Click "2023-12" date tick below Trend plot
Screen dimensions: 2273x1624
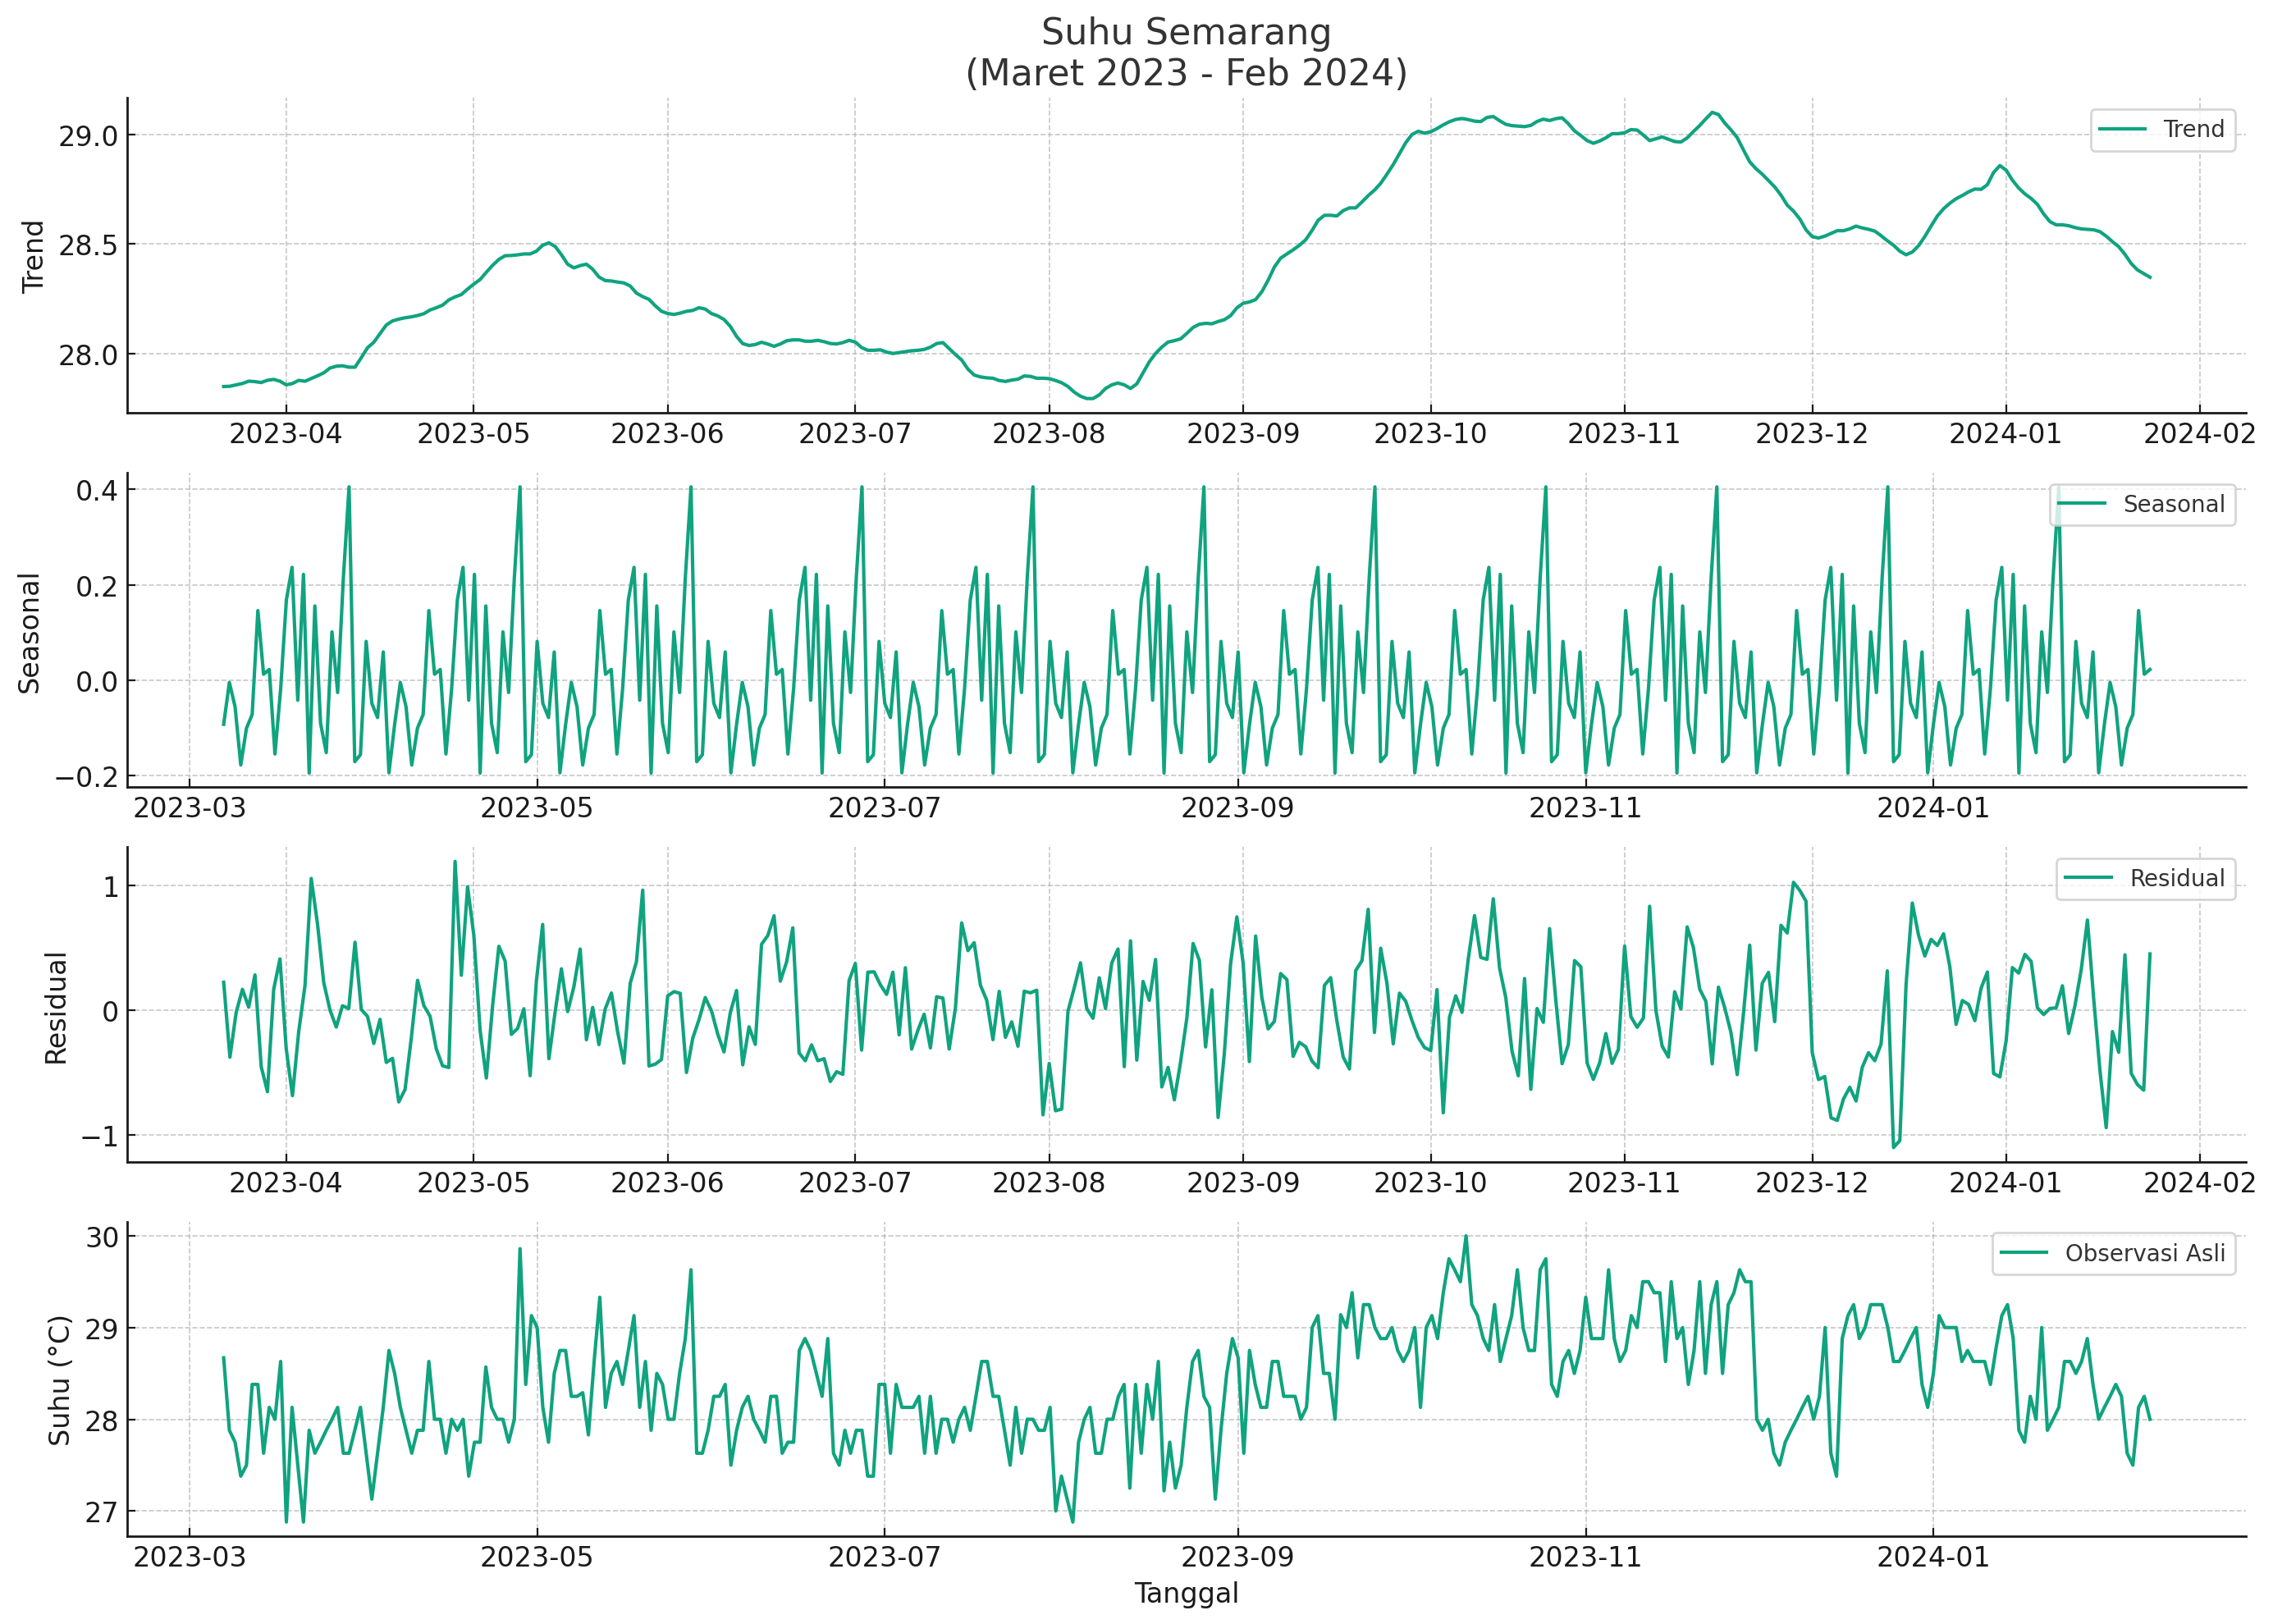[x=1812, y=434]
